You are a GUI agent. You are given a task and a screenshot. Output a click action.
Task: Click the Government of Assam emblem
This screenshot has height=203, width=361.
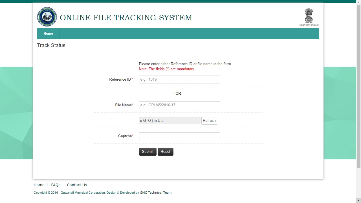tap(309, 17)
